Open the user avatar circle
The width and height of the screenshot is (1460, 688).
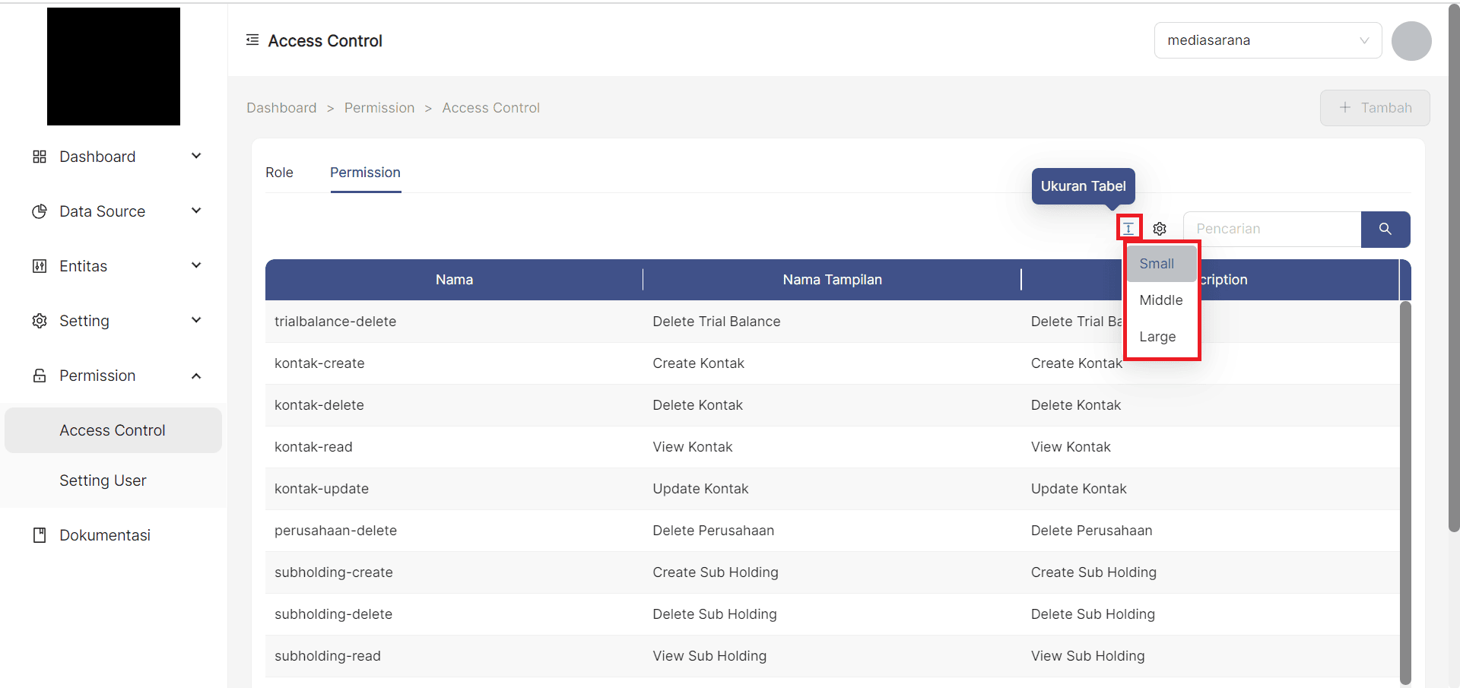(1411, 41)
